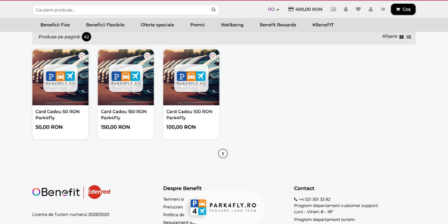Screen dimensions: 448x224
Task: Click the logout arrow icon
Action: 383,9
